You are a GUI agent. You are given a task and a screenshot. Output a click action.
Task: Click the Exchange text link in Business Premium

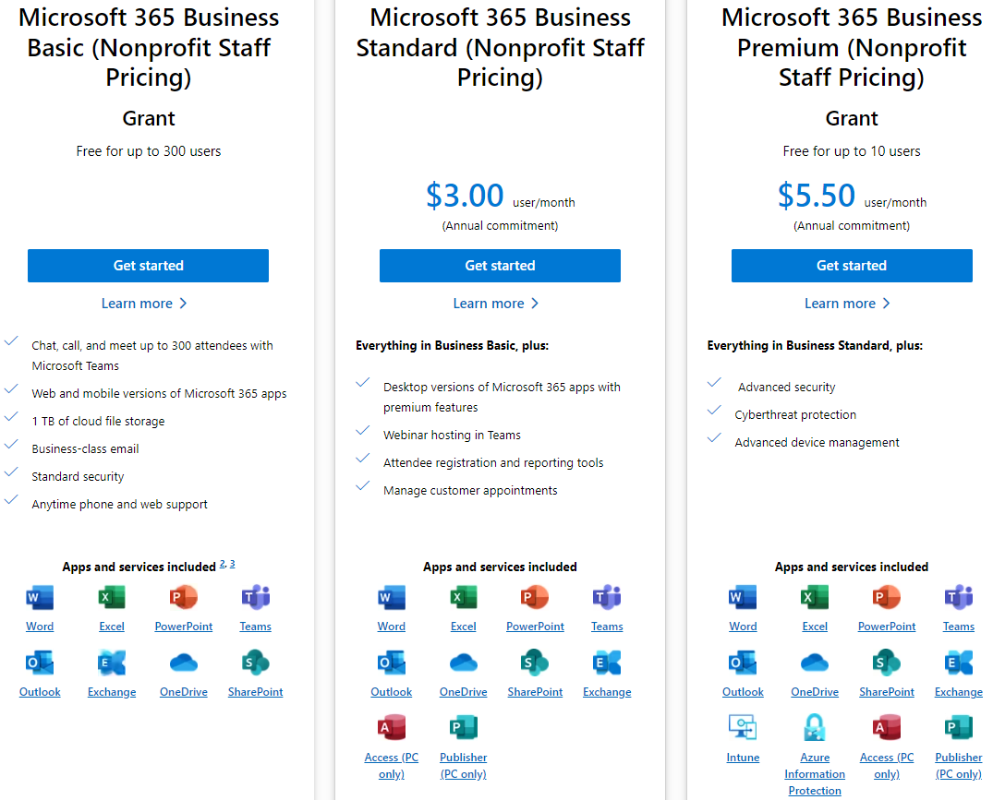[958, 692]
